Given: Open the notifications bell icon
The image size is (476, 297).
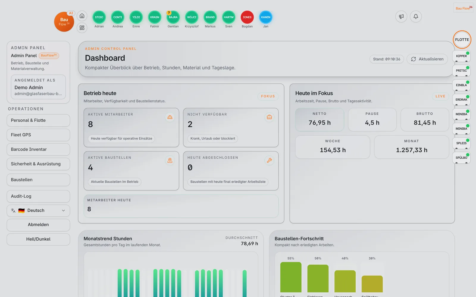Looking at the screenshot, I should [416, 17].
